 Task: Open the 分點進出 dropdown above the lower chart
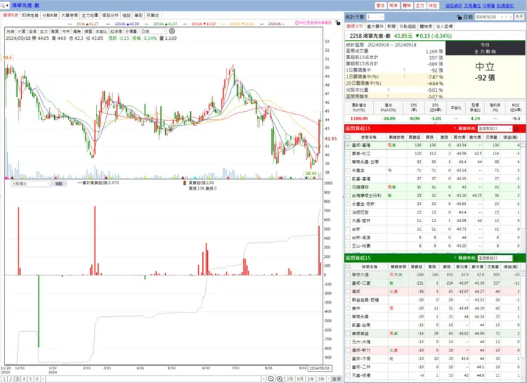point(31,184)
